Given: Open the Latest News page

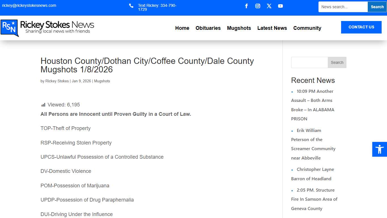Looking at the screenshot, I should pyautogui.click(x=272, y=28).
